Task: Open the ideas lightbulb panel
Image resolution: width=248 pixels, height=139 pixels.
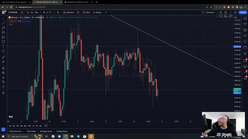Action: [245, 53]
